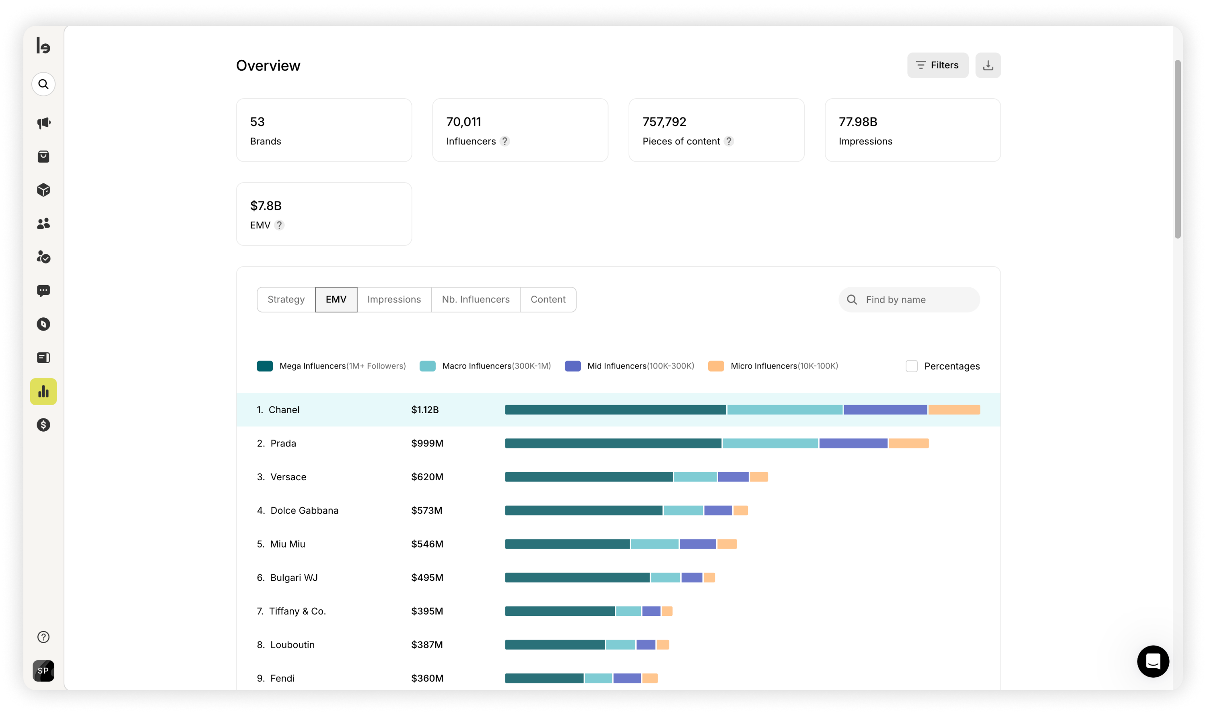Open the SP user profile avatar
Image resolution: width=1207 pixels, height=716 pixels.
[43, 671]
